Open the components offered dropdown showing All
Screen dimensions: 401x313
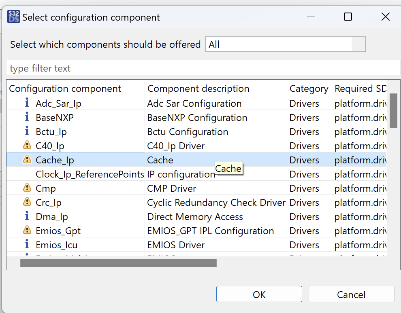pyautogui.click(x=285, y=44)
